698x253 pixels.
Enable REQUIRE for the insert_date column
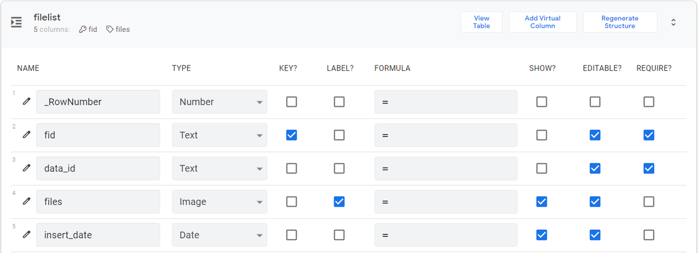click(649, 235)
